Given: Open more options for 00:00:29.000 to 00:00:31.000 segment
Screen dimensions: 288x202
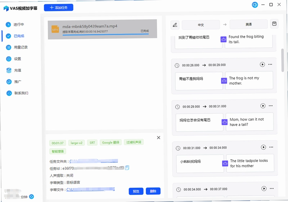Looking at the screenshot, I should click(x=271, y=106).
